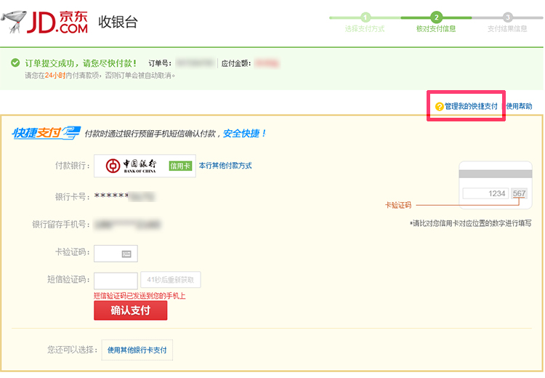The width and height of the screenshot is (545, 378).
Task: Click the 快捷支付 logo
Action: [47, 133]
